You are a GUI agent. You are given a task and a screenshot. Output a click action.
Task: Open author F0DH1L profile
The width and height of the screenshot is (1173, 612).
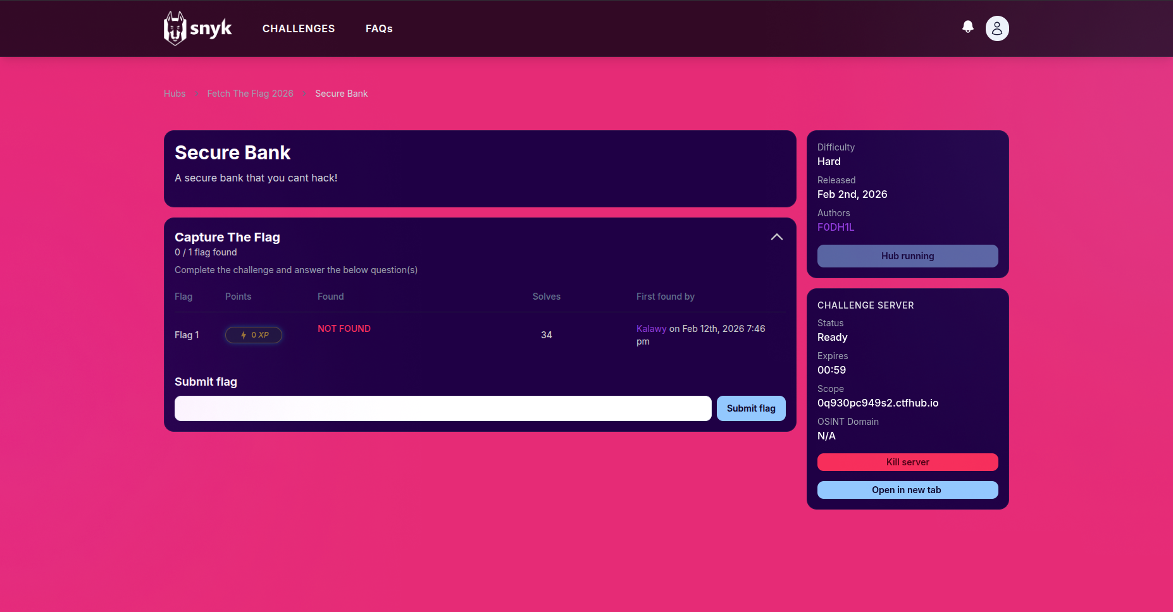836,227
